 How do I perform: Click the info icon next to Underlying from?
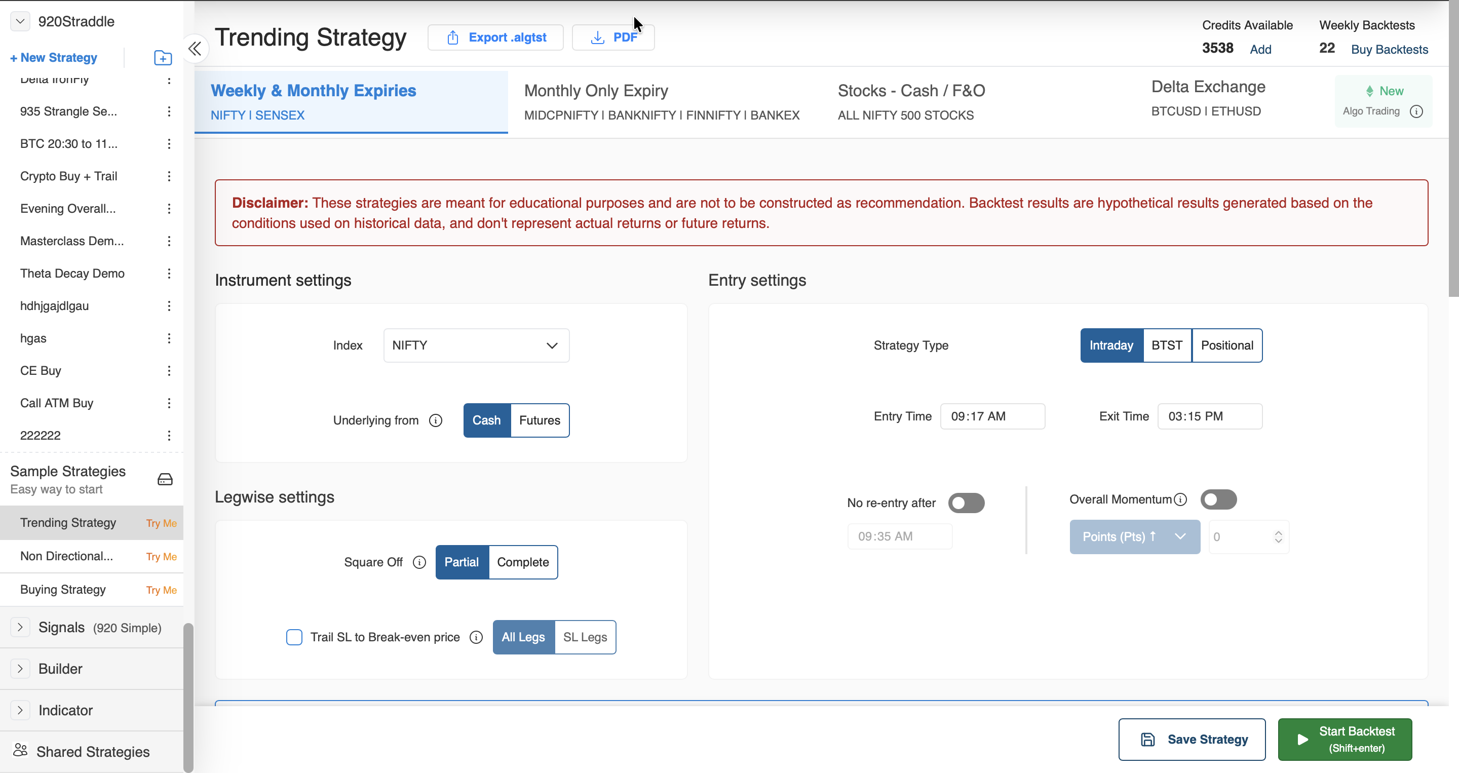tap(436, 420)
